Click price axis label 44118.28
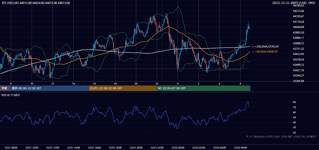This screenshot has width=319, height=150. click(298, 22)
